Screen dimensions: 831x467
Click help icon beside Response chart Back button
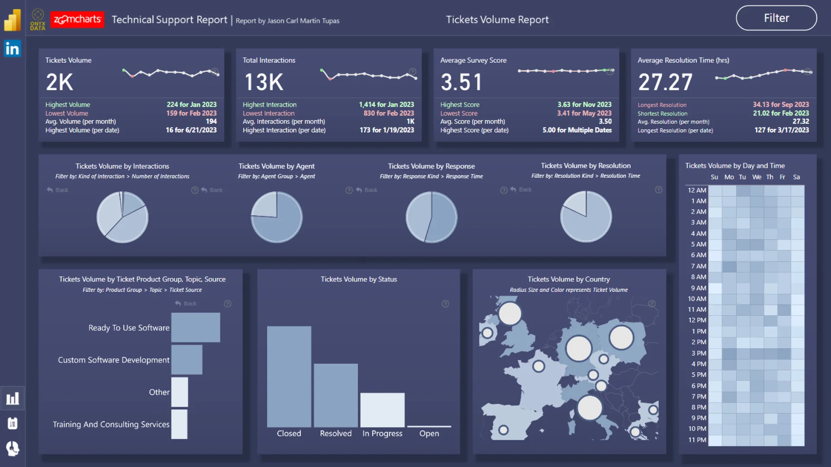[349, 190]
